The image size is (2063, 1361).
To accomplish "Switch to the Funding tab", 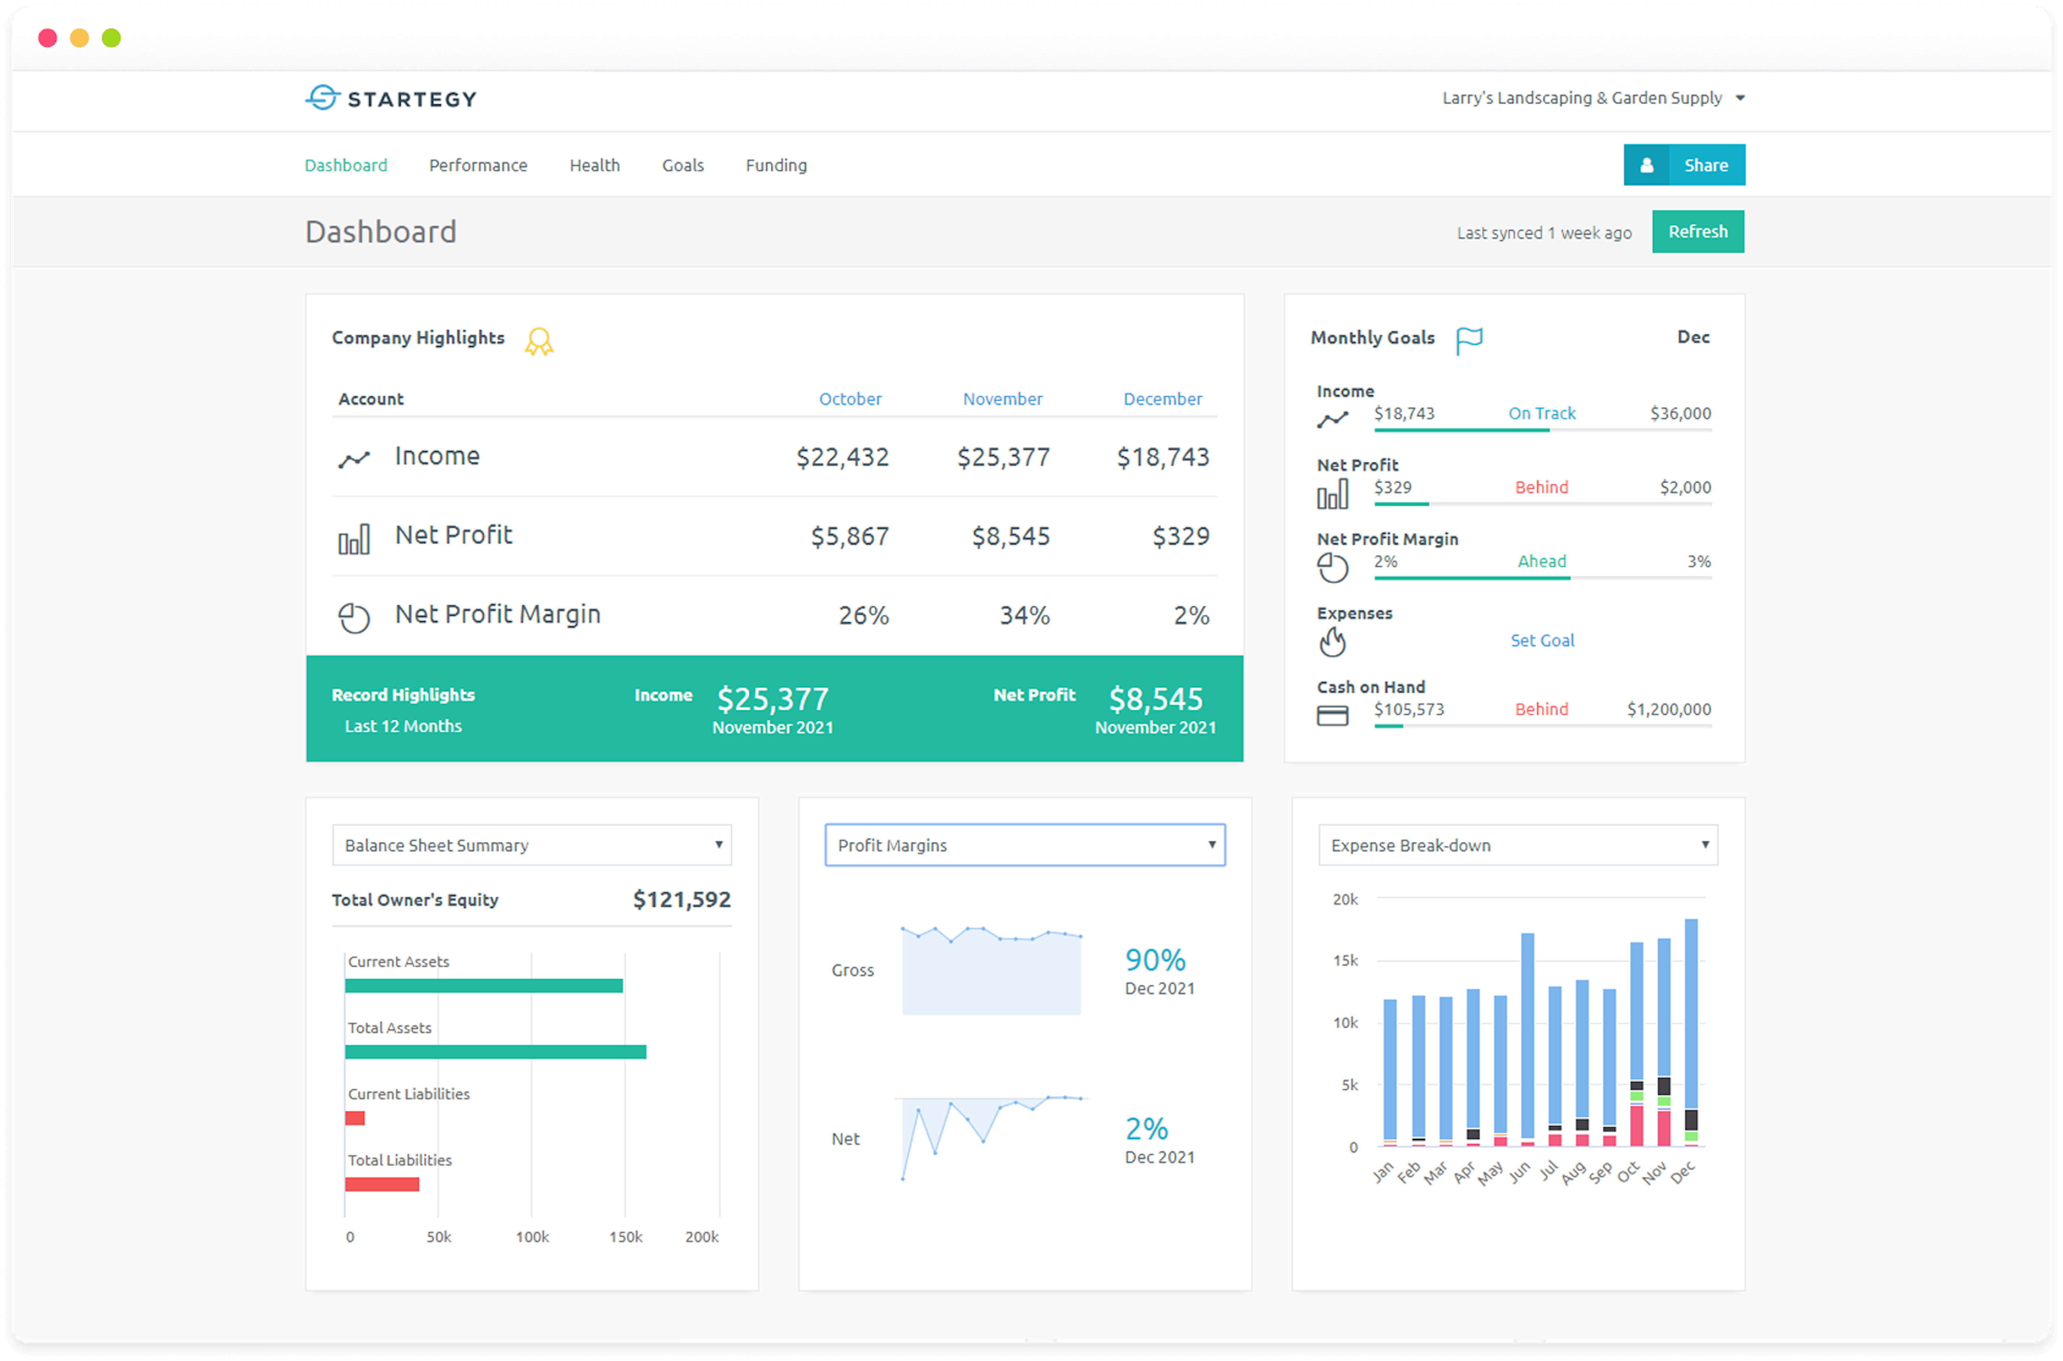I will click(776, 165).
